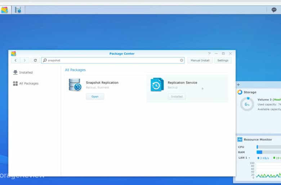Add a widget with the plus icon
Viewport: 281px width, 185px height.
238,85
